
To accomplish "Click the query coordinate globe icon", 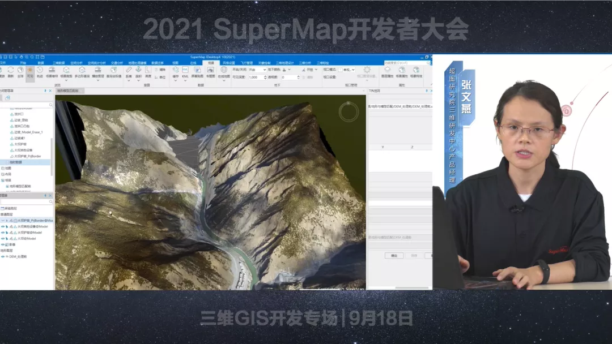I will click(113, 70).
